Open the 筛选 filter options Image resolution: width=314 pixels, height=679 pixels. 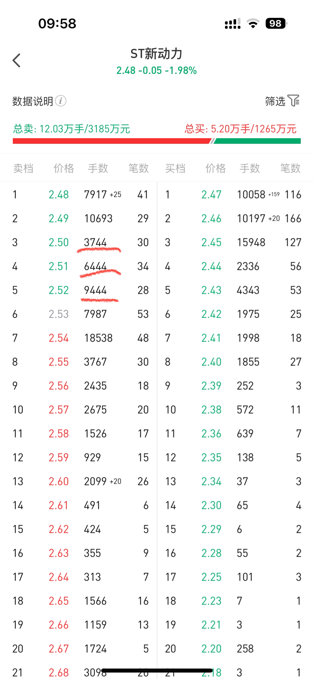coord(283,101)
